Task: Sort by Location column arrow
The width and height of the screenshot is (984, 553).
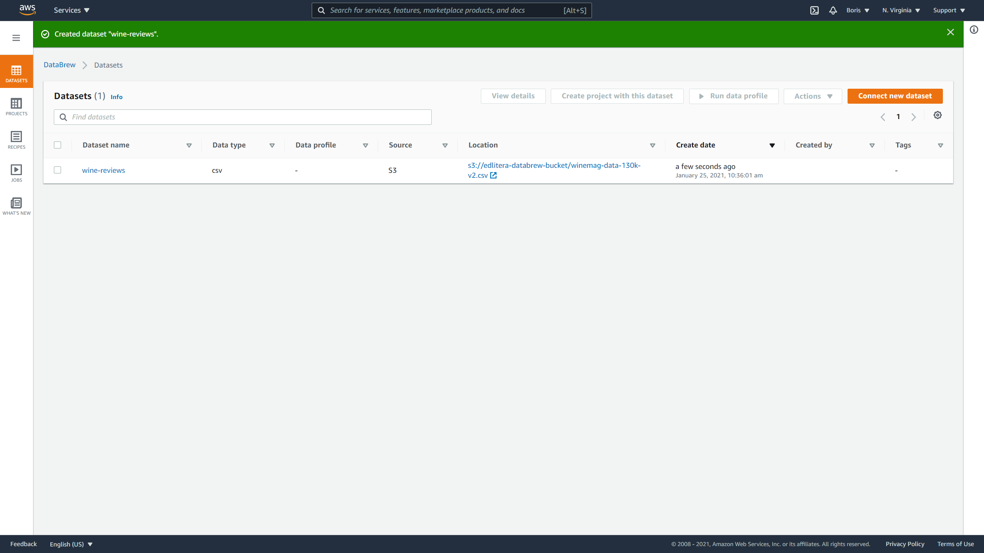Action: (x=653, y=145)
